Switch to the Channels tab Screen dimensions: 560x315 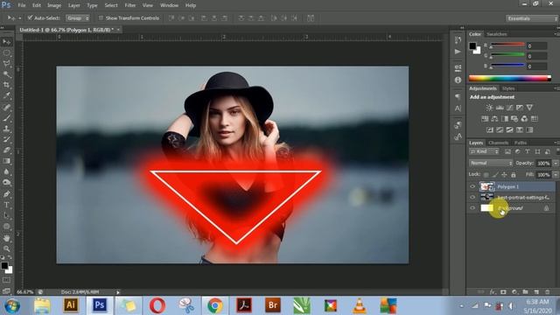tap(498, 143)
